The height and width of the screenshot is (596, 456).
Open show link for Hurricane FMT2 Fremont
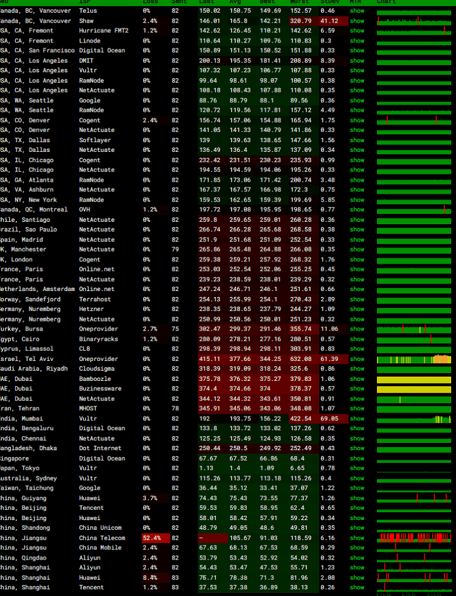tap(357, 31)
